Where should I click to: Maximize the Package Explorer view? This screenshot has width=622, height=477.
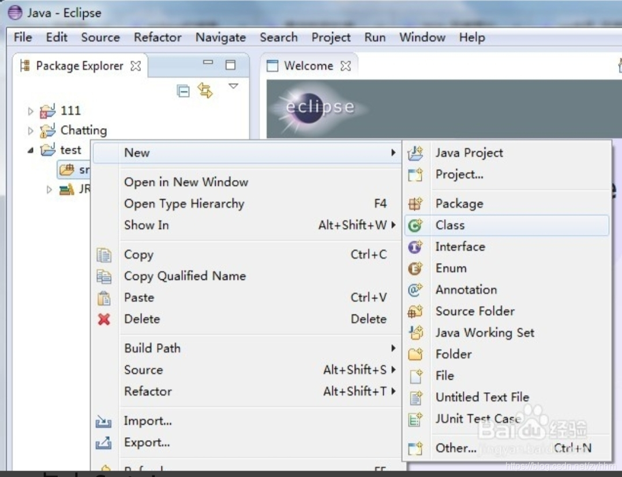click(x=230, y=65)
